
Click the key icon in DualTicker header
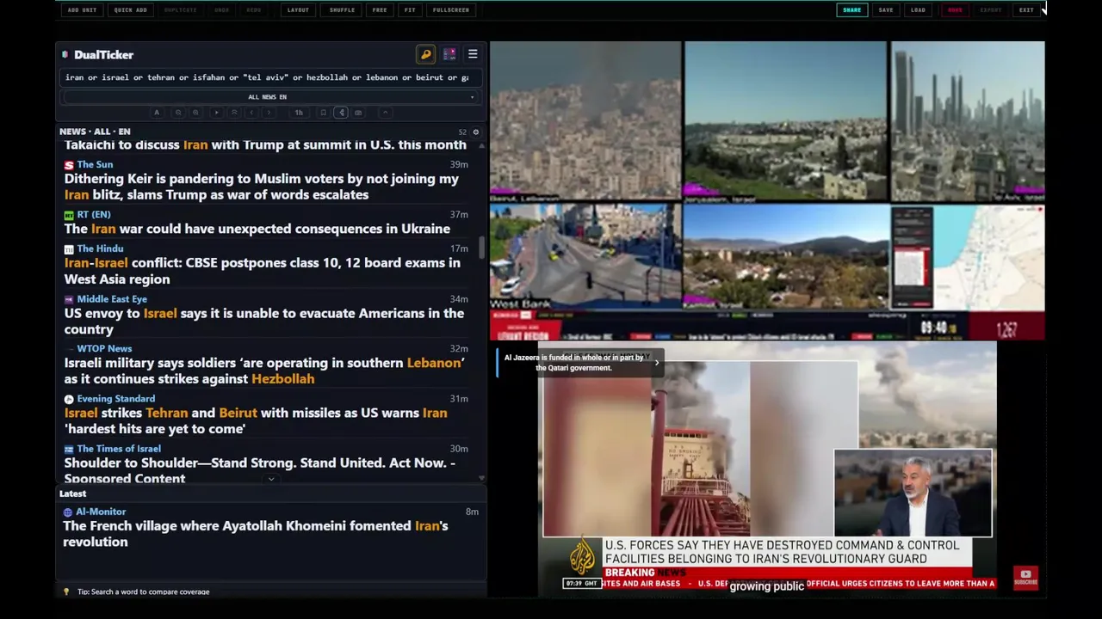425,54
